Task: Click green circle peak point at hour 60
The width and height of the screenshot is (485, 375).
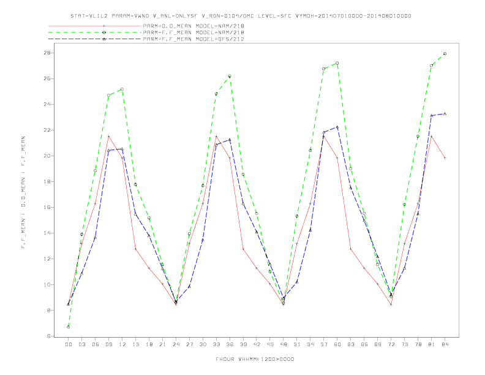Action: pyautogui.click(x=337, y=63)
